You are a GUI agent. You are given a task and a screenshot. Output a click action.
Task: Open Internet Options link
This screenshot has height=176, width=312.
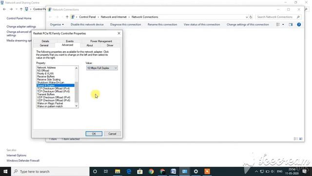(x=16, y=155)
